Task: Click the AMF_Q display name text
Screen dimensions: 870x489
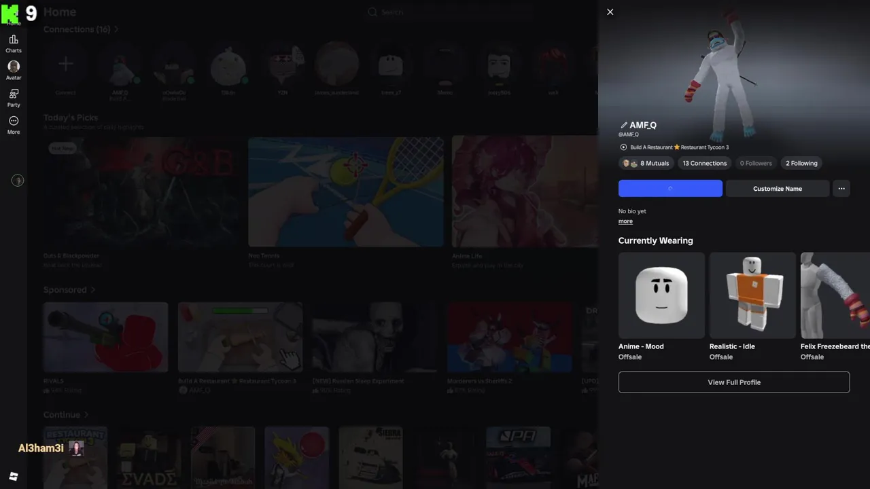Action: pos(643,125)
